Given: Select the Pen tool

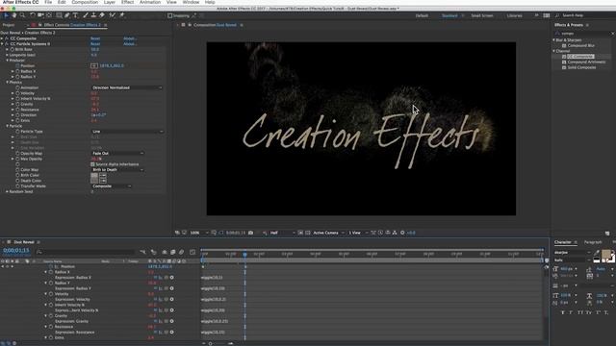Looking at the screenshot, I should [x=67, y=15].
